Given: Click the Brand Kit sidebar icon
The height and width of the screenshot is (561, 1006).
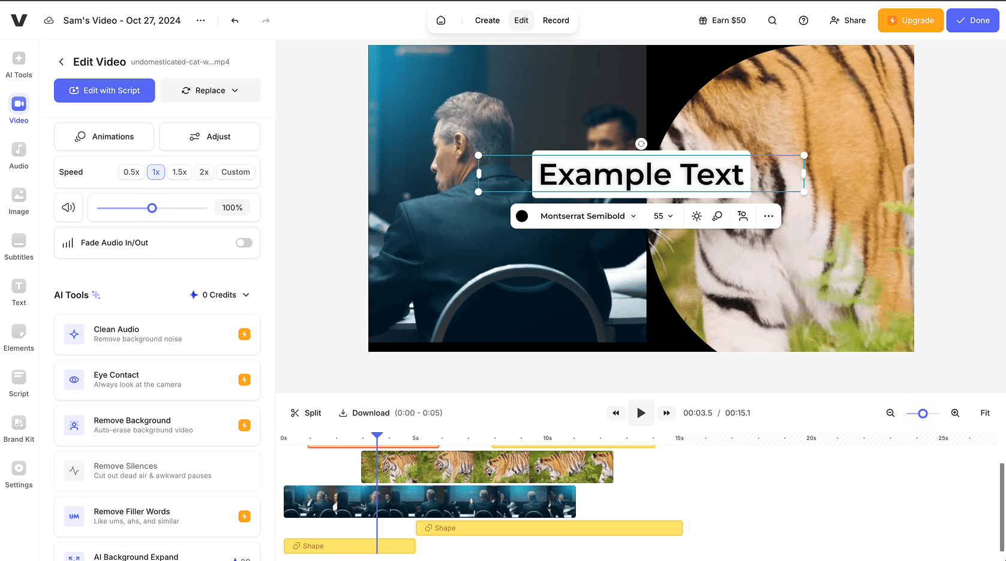Looking at the screenshot, I should pos(19,429).
